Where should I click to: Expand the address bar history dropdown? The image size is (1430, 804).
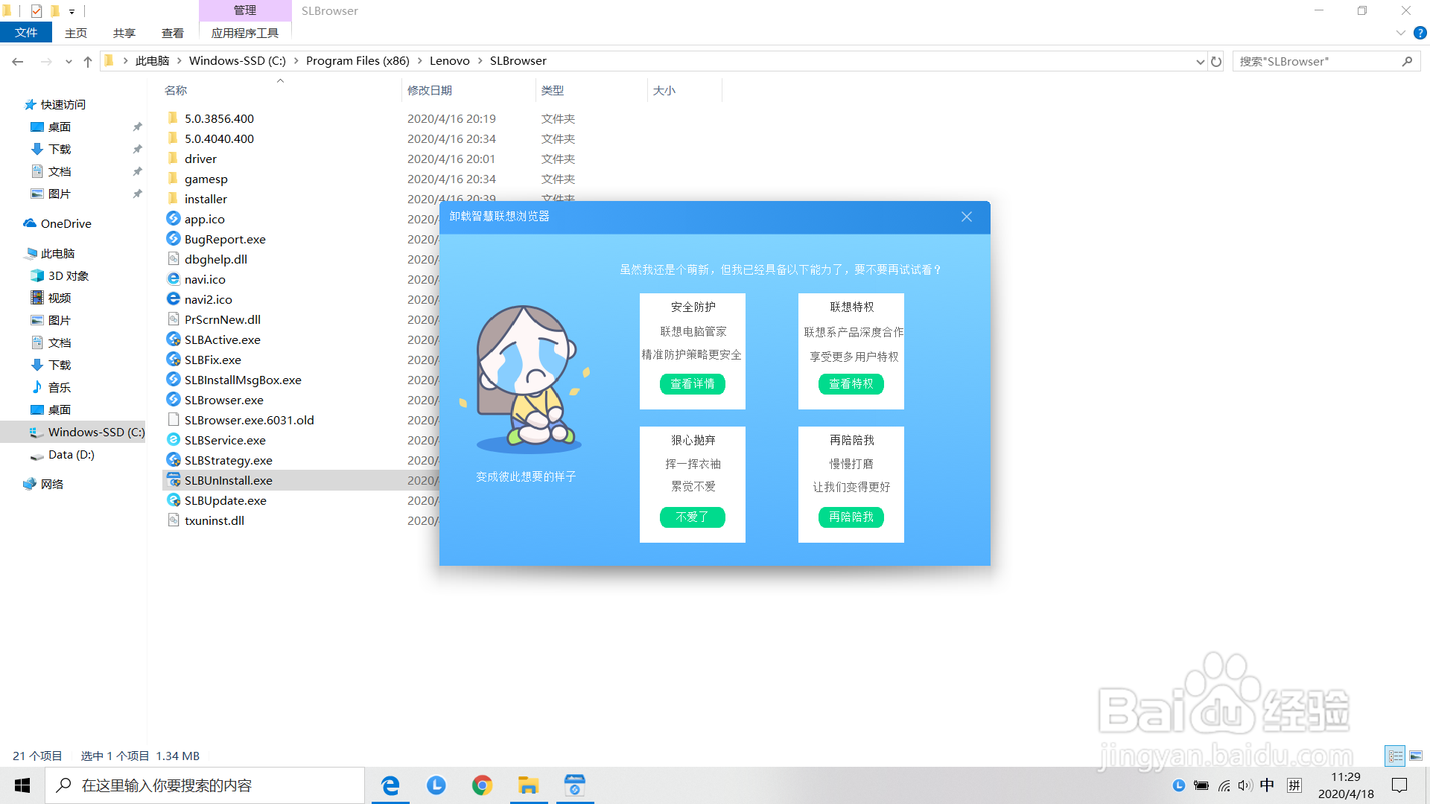(1200, 62)
